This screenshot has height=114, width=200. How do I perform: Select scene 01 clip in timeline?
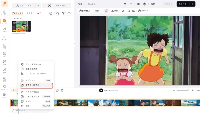click(x=14, y=103)
